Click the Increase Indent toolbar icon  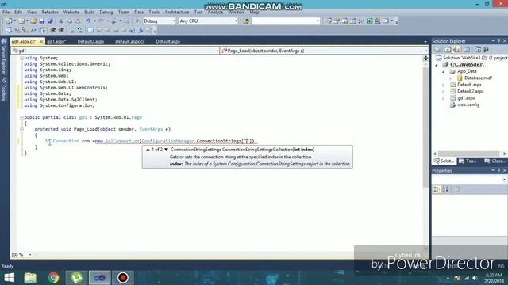tap(61, 30)
